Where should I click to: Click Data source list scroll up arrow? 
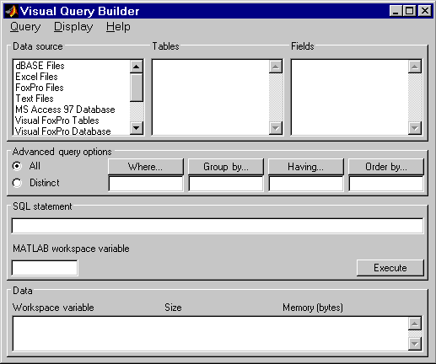tap(137, 67)
